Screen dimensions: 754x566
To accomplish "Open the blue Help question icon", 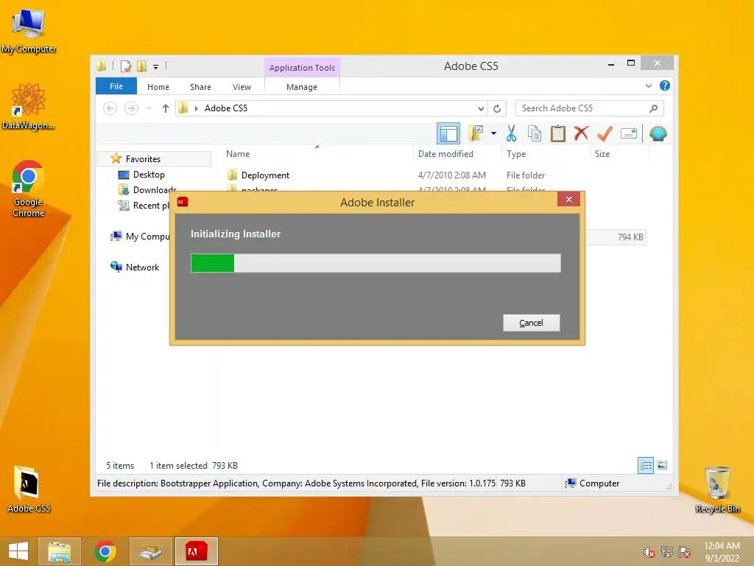I will [665, 85].
